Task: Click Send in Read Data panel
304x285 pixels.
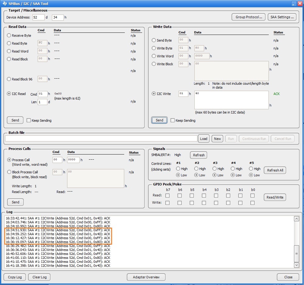Action: point(15,120)
